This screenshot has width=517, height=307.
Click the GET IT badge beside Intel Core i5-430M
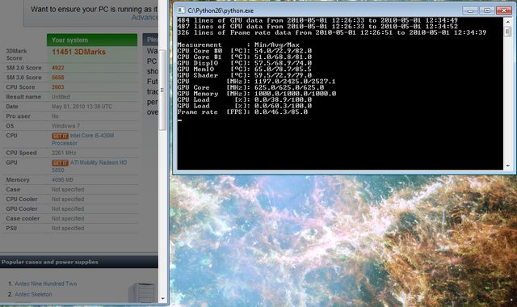click(x=60, y=136)
